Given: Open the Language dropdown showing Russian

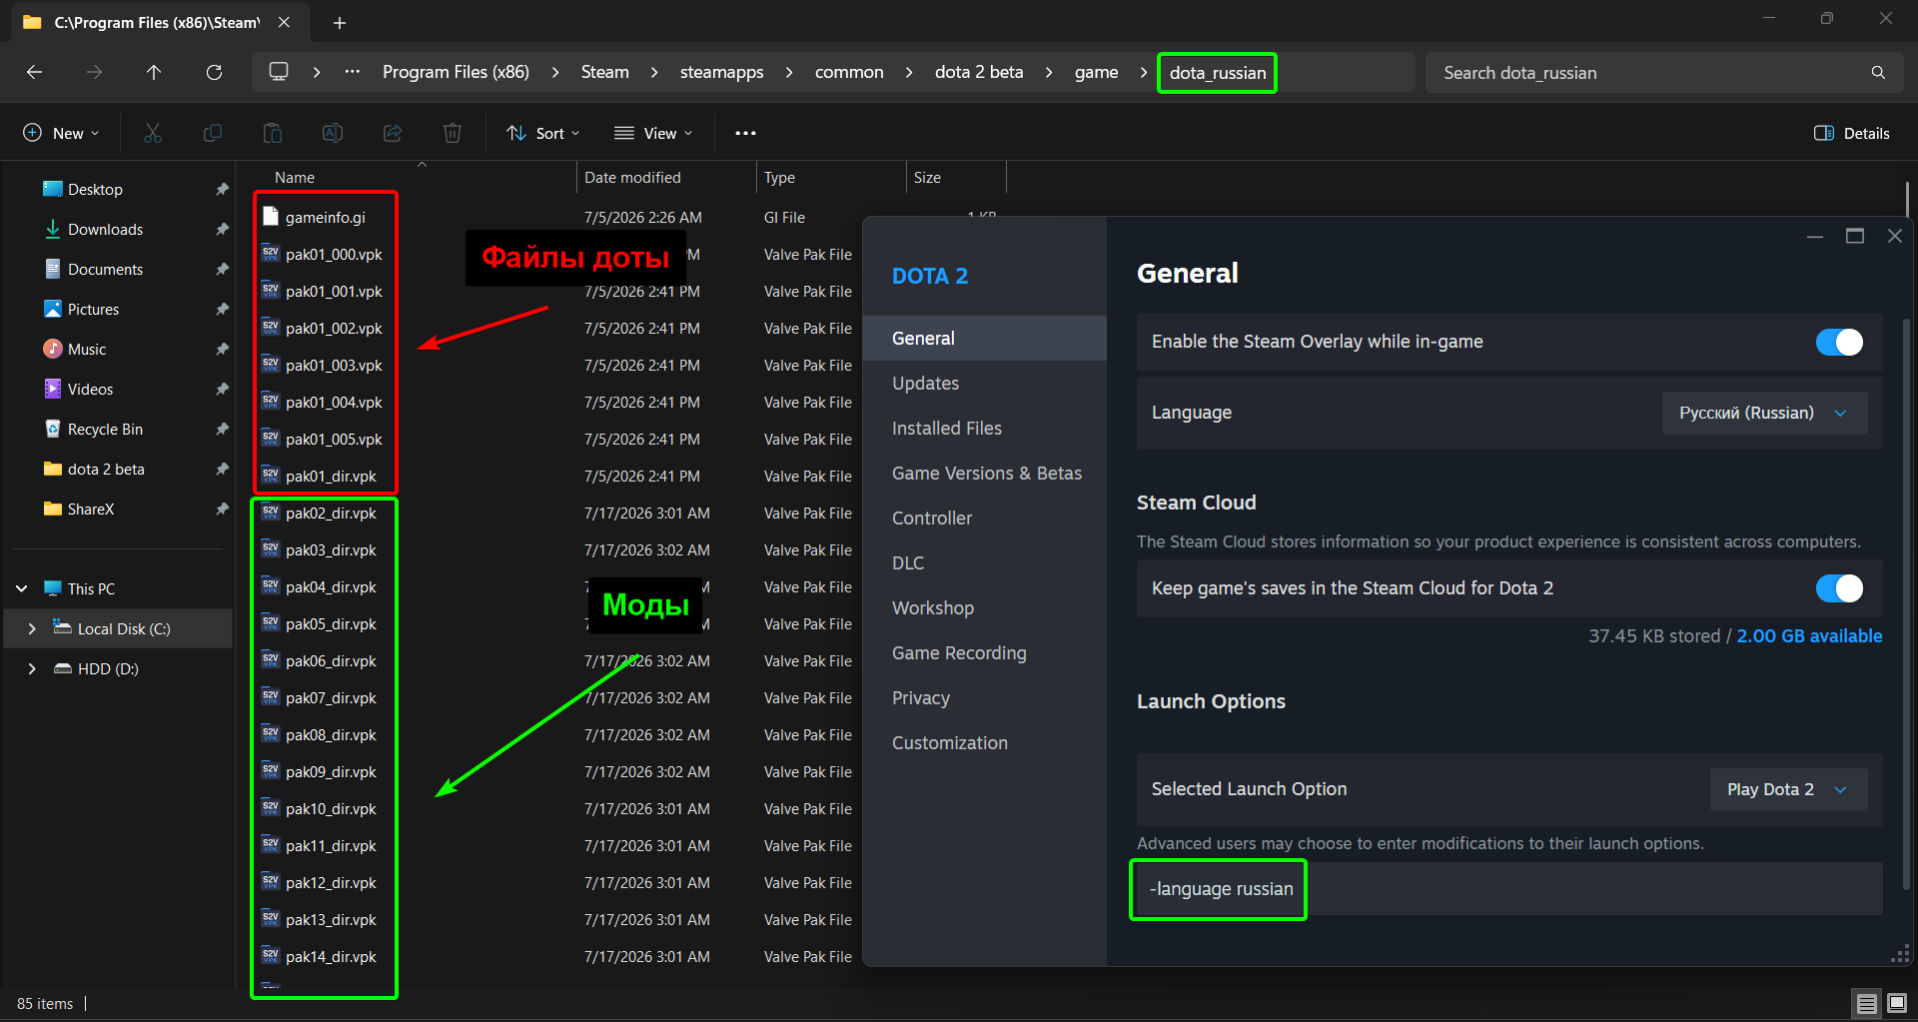Looking at the screenshot, I should click(1764, 413).
